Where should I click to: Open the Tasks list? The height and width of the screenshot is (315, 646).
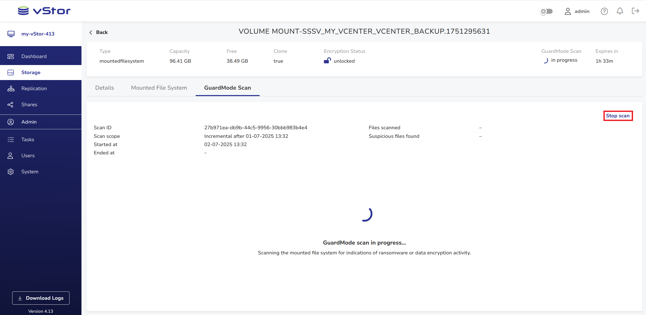[28, 139]
